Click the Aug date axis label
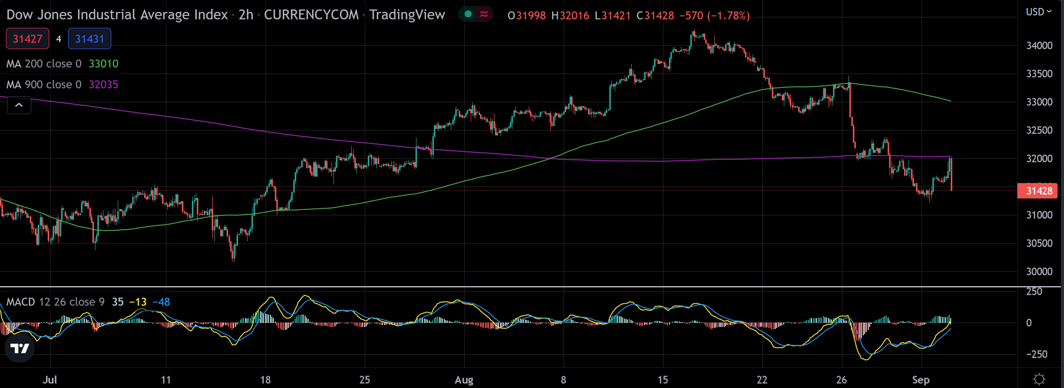This screenshot has height=388, width=1064. (464, 380)
